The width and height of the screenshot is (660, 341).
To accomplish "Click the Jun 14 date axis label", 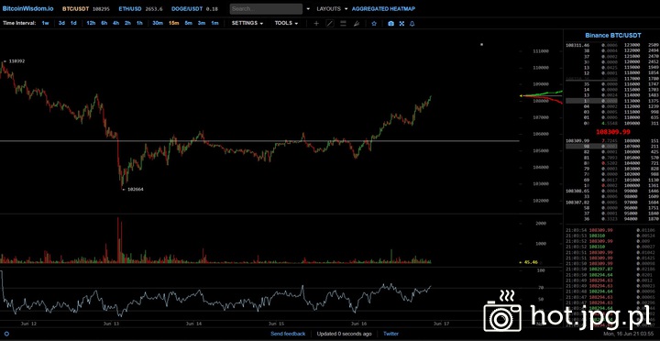I will coord(194,324).
